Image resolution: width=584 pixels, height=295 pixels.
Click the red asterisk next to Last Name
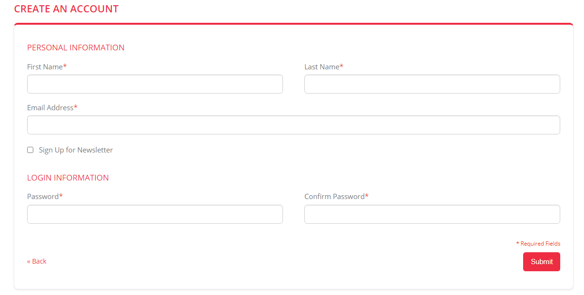[x=341, y=67]
